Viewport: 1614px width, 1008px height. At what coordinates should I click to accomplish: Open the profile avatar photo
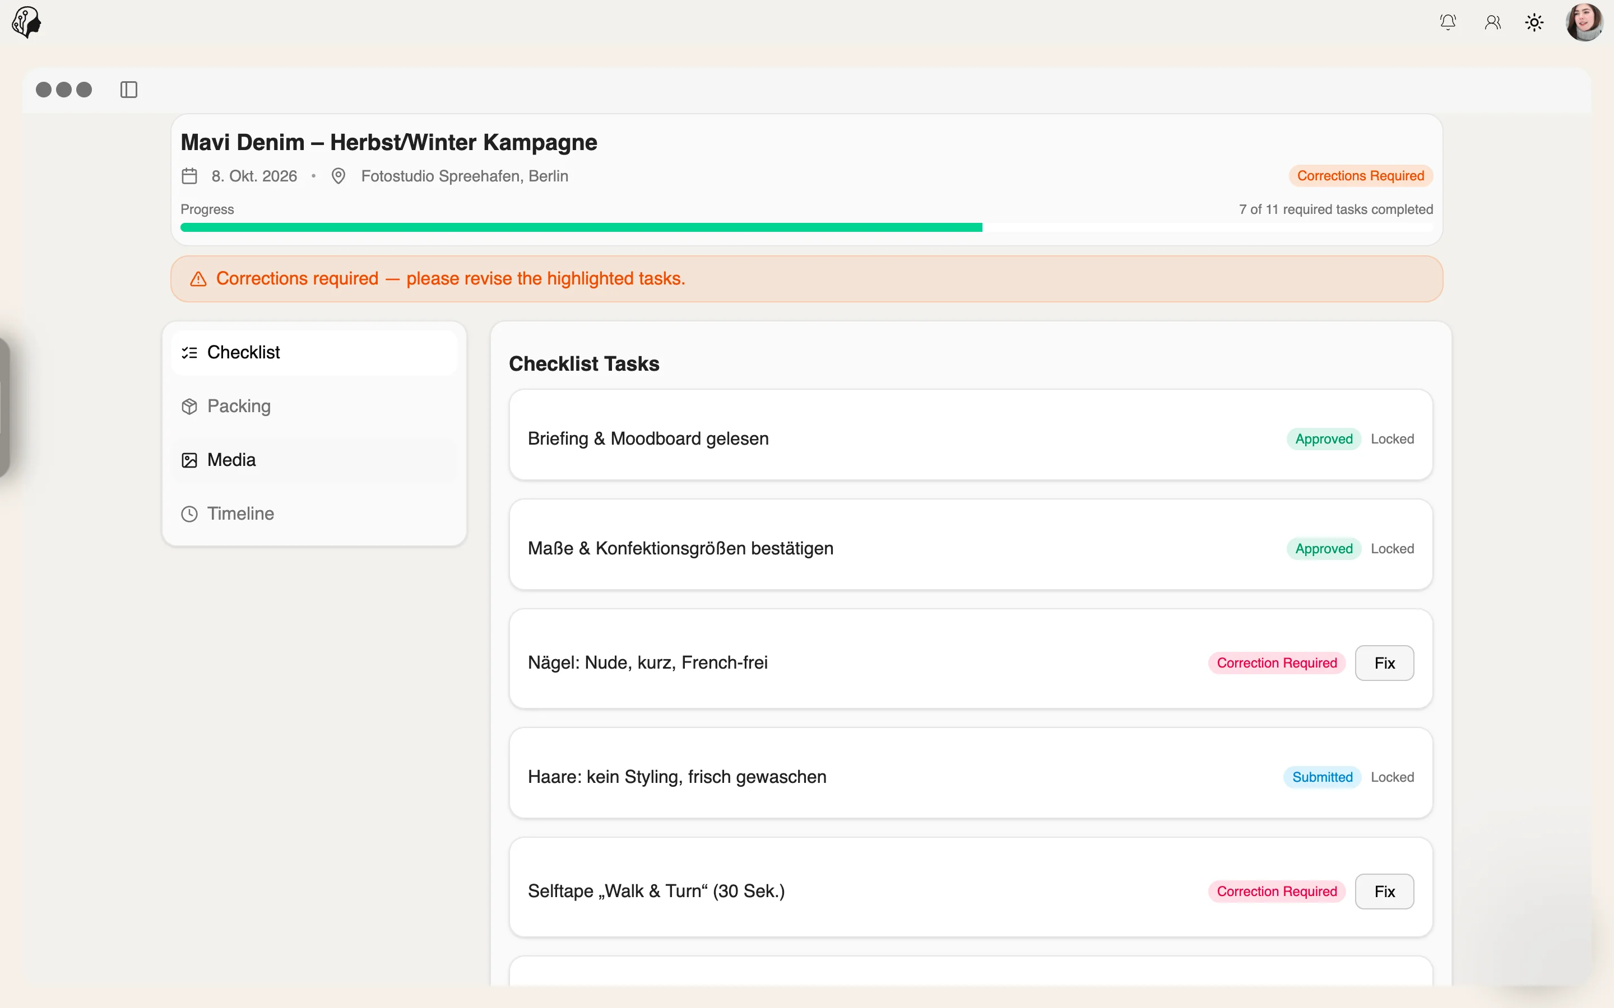coord(1585,22)
